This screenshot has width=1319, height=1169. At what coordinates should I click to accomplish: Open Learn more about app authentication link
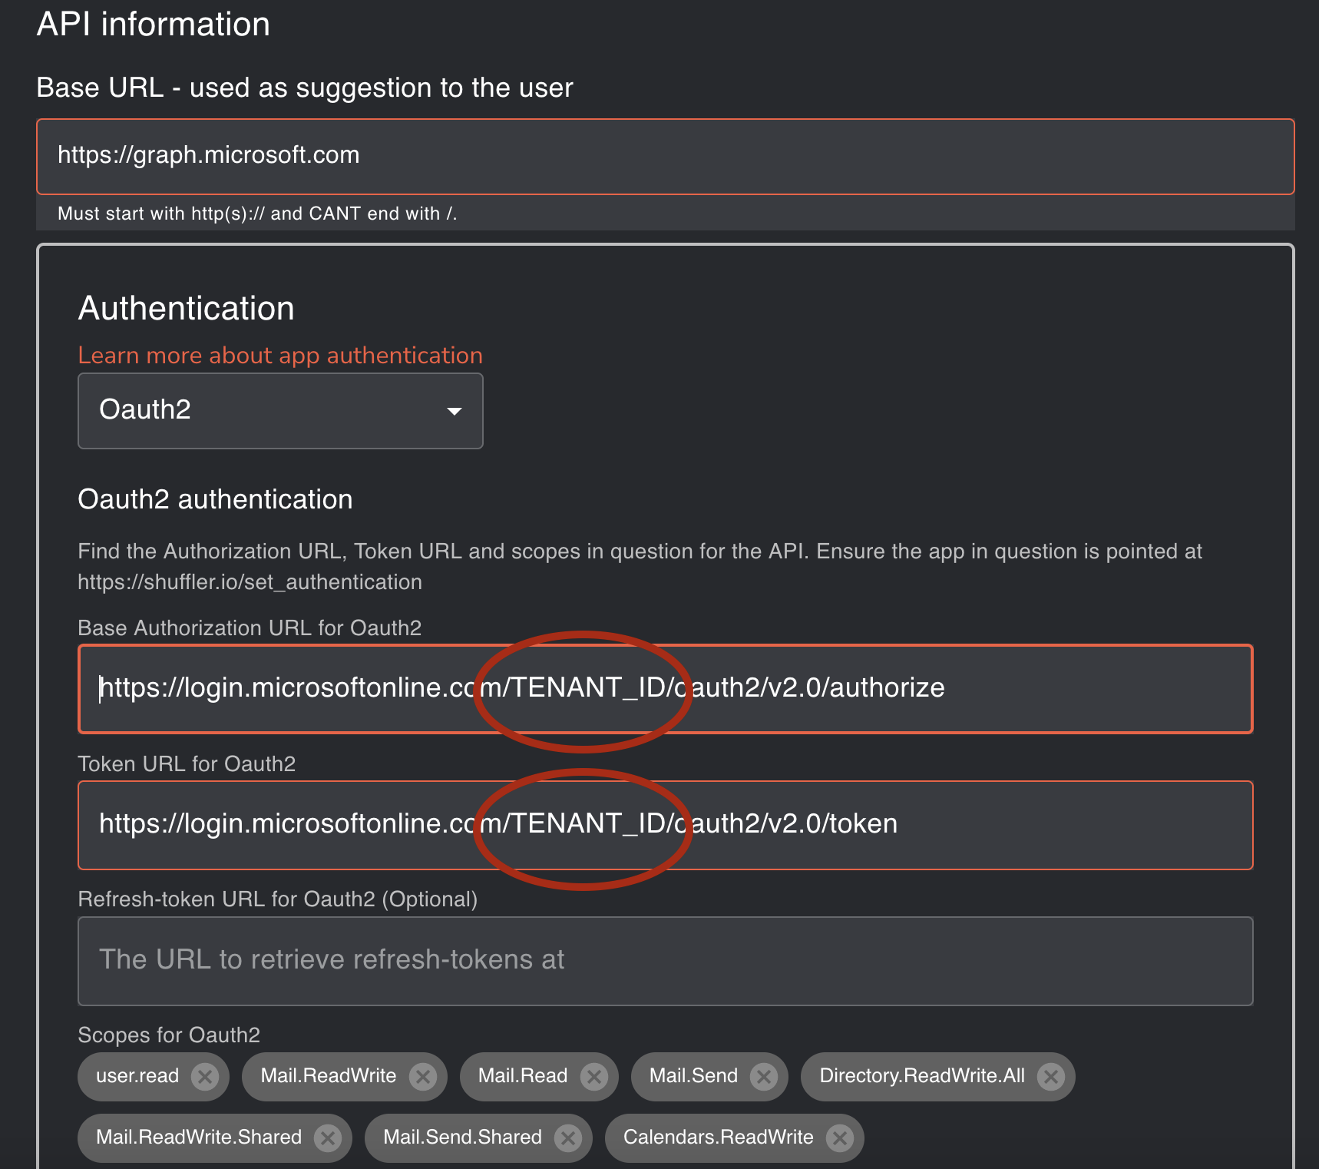click(280, 356)
